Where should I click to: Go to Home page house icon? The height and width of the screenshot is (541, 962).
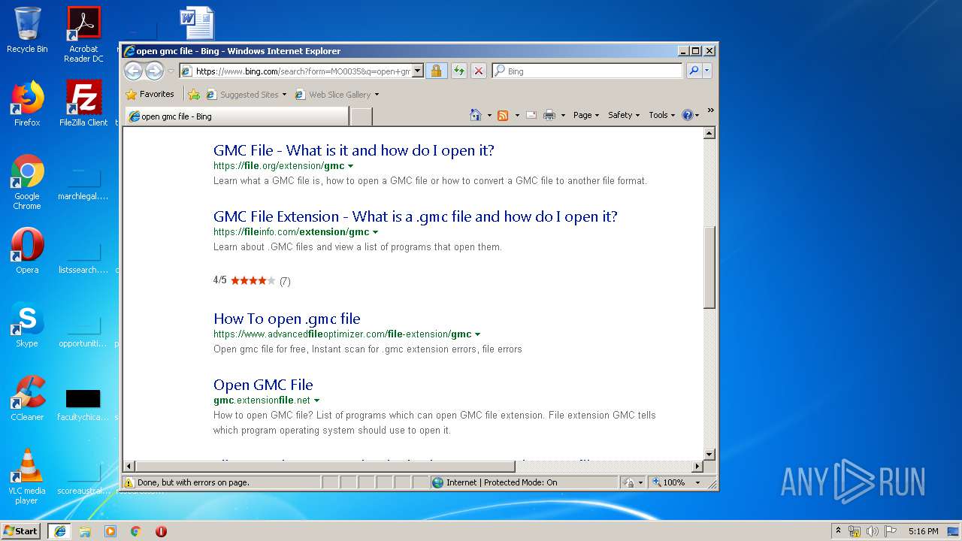pos(475,115)
